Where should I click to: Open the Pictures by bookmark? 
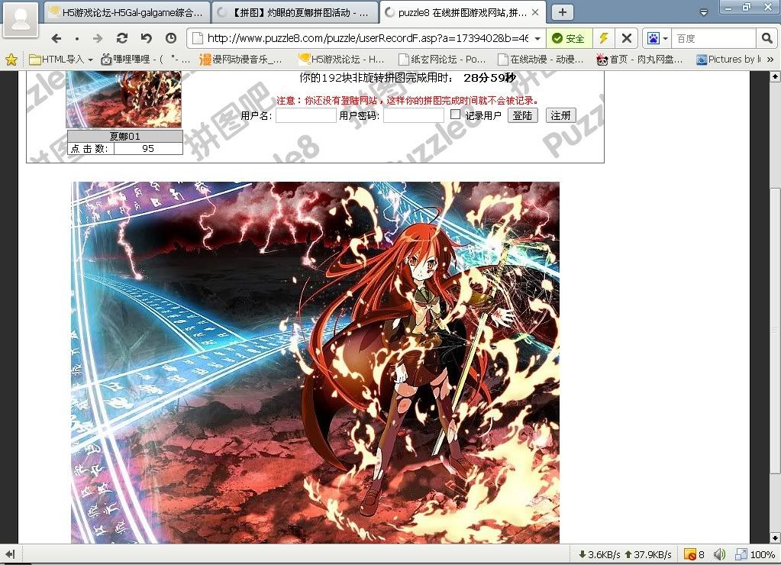click(728, 60)
